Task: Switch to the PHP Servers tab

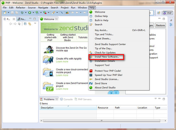Action: [x=83, y=99]
